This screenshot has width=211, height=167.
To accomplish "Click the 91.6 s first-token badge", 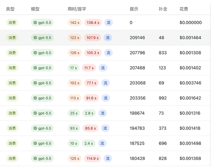I will 91,98.
